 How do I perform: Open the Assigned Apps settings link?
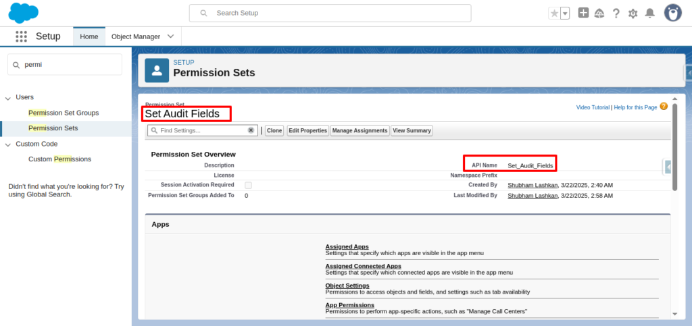point(347,247)
